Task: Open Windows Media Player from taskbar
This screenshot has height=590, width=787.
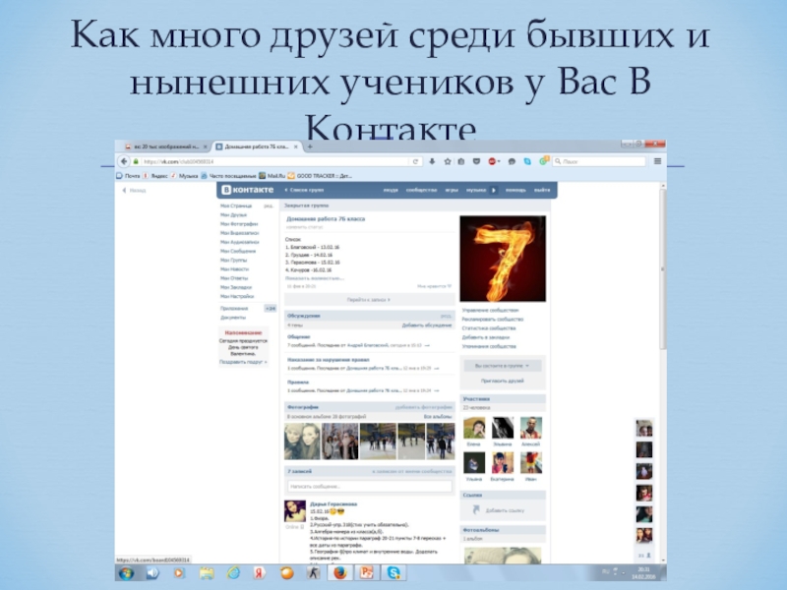Action: point(179,573)
